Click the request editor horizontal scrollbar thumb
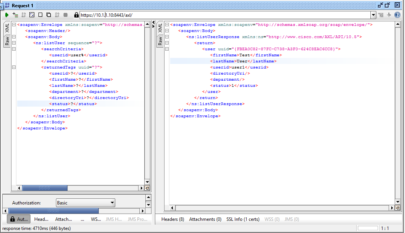Image resolution: width=405 pixels, height=233 pixels. click(x=39, y=188)
